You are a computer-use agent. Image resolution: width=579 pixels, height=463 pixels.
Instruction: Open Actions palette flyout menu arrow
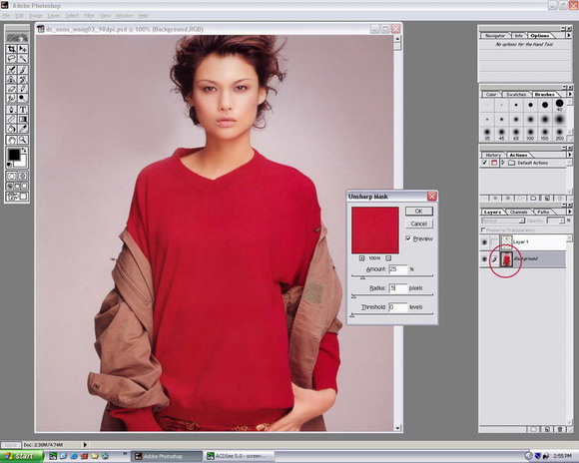(x=570, y=155)
